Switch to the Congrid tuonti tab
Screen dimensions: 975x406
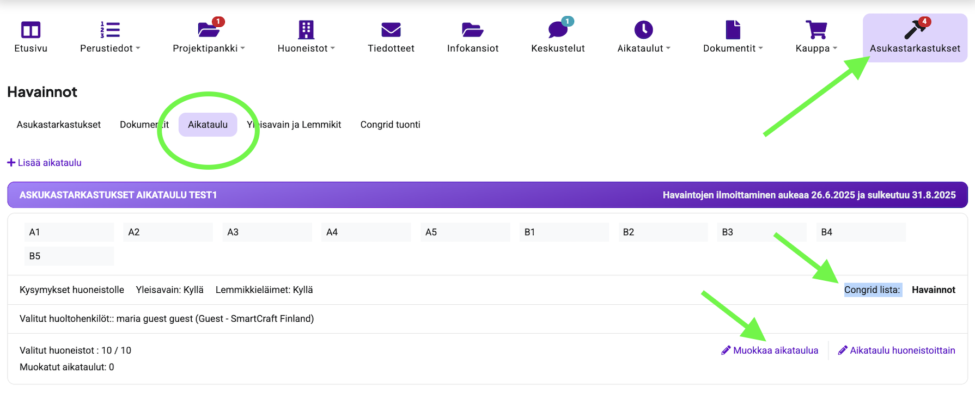(x=390, y=125)
